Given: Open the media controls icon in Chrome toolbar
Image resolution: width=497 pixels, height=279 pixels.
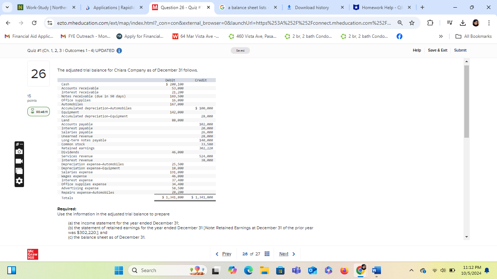Looking at the screenshot, I should (x=450, y=23).
